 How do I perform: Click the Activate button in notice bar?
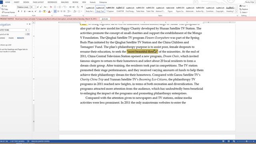point(105,19)
